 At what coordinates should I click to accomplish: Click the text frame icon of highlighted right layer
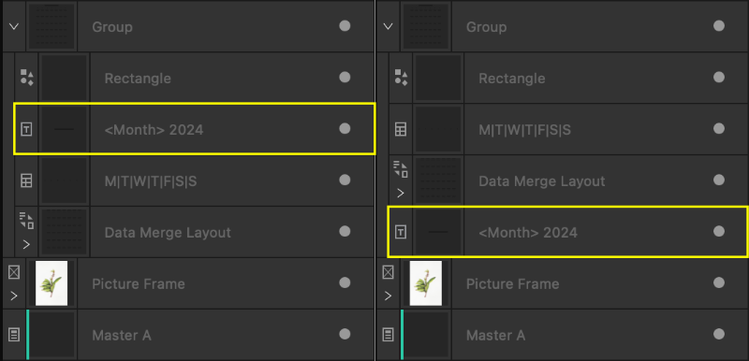401,232
